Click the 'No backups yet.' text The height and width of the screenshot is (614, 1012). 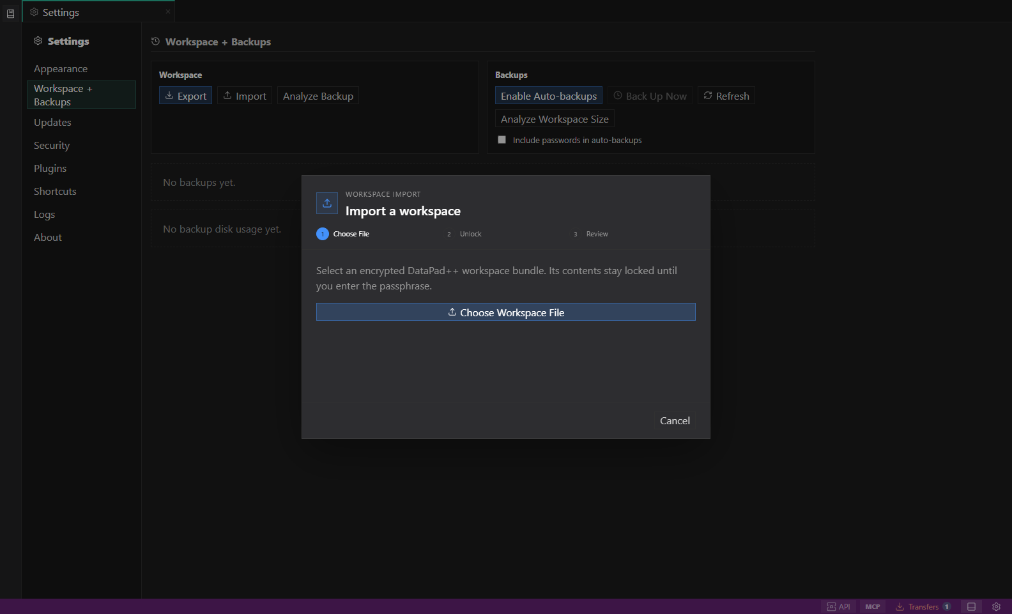[x=199, y=183]
